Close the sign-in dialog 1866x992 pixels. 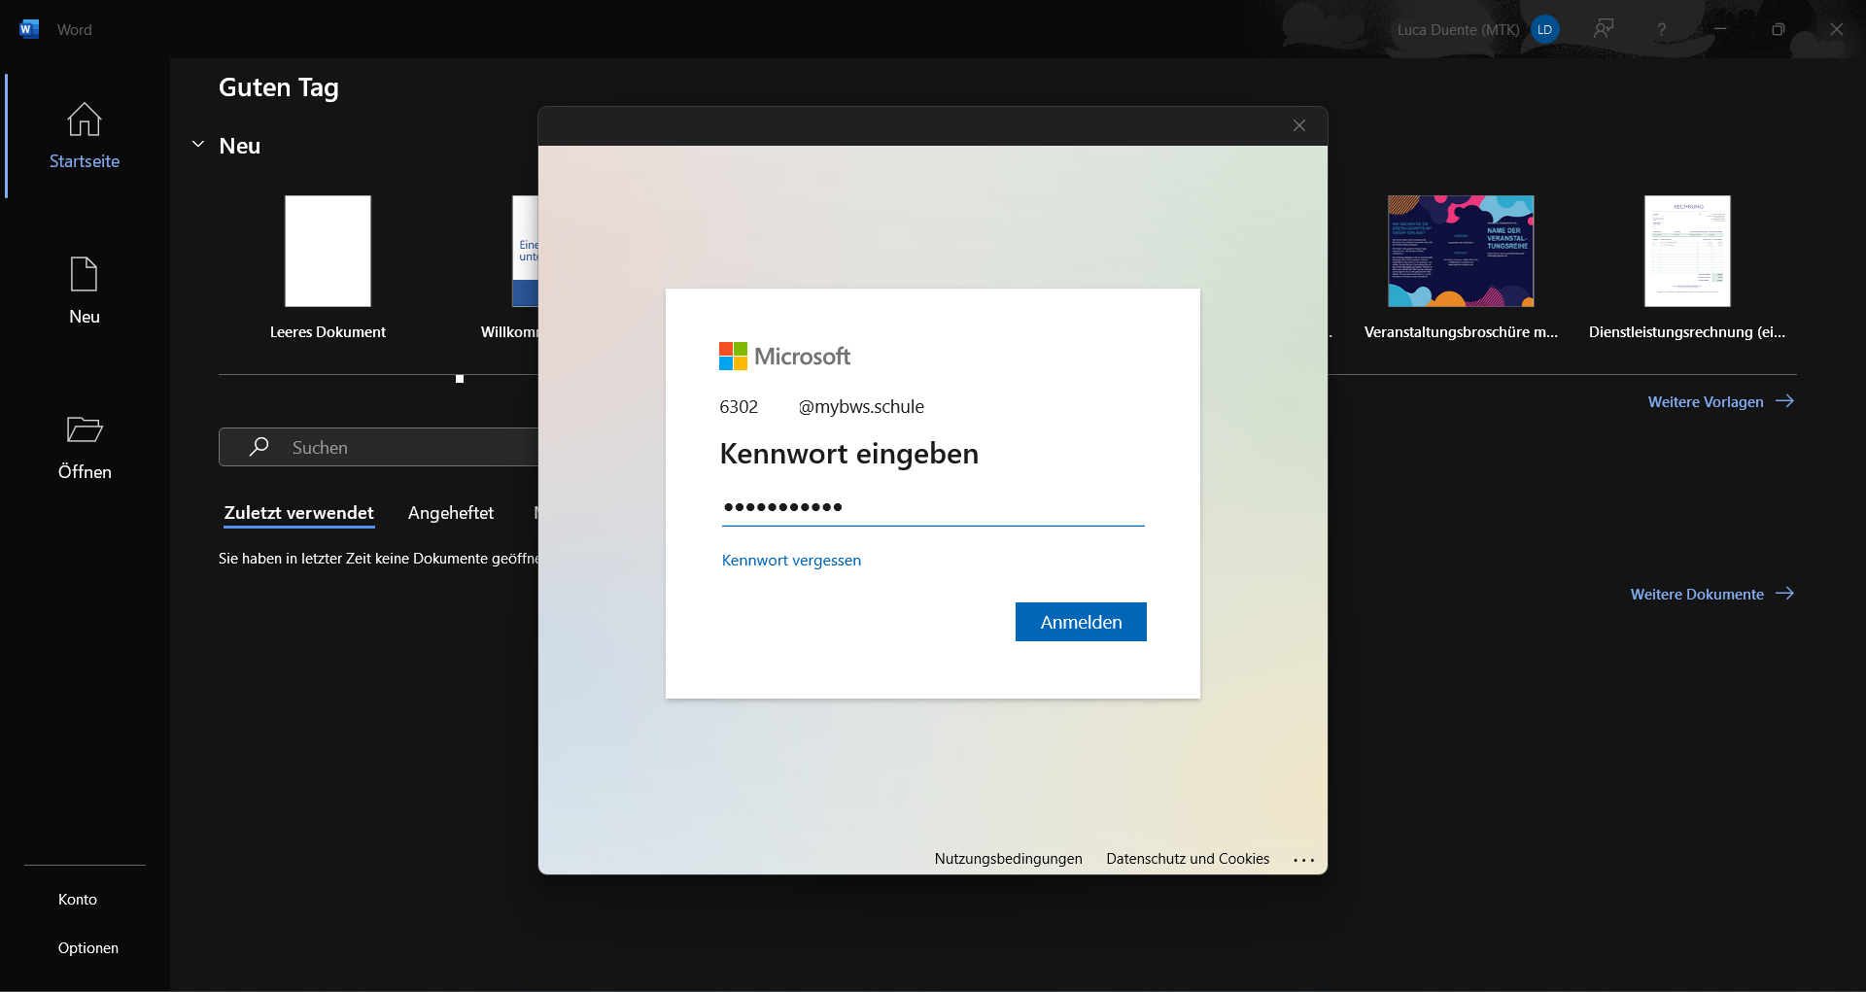coord(1299,125)
